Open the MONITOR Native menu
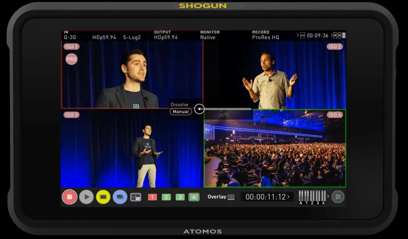408x239 pixels. 210,35
